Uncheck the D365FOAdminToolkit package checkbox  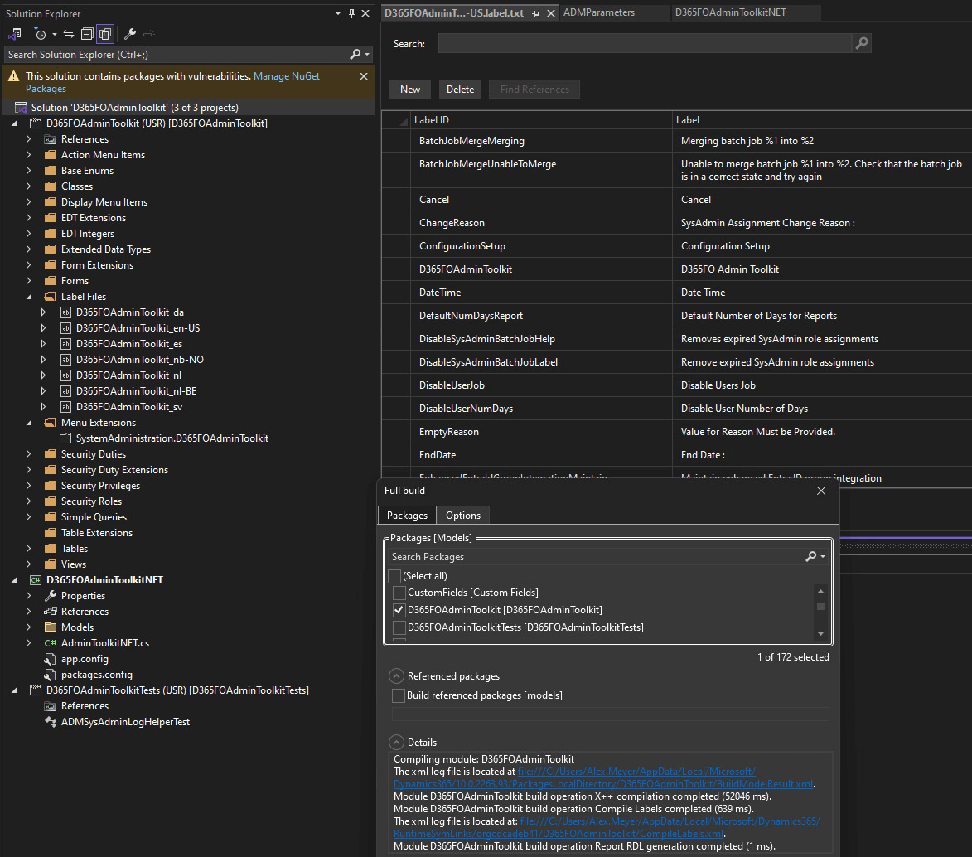pyautogui.click(x=399, y=610)
